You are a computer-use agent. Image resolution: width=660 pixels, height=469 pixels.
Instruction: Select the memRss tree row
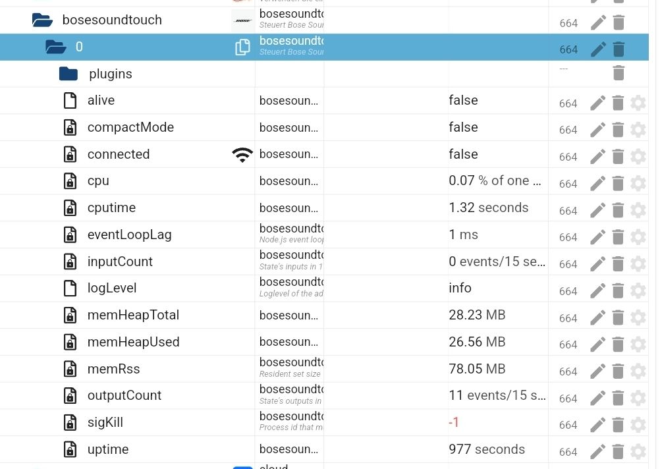pyautogui.click(x=324, y=369)
